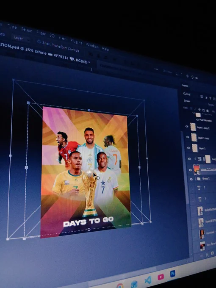Filter layers by shape layer icon
This screenshot has height=288, width=216.
[214, 99]
